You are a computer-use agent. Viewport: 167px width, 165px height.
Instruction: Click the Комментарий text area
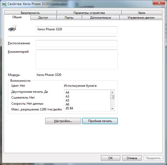77,59
